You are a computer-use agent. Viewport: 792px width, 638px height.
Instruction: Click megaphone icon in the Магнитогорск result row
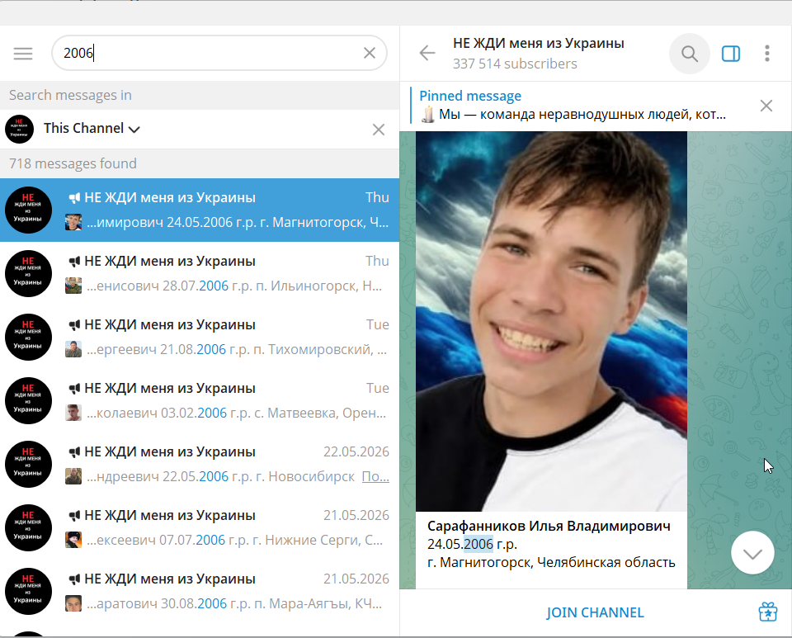point(74,198)
